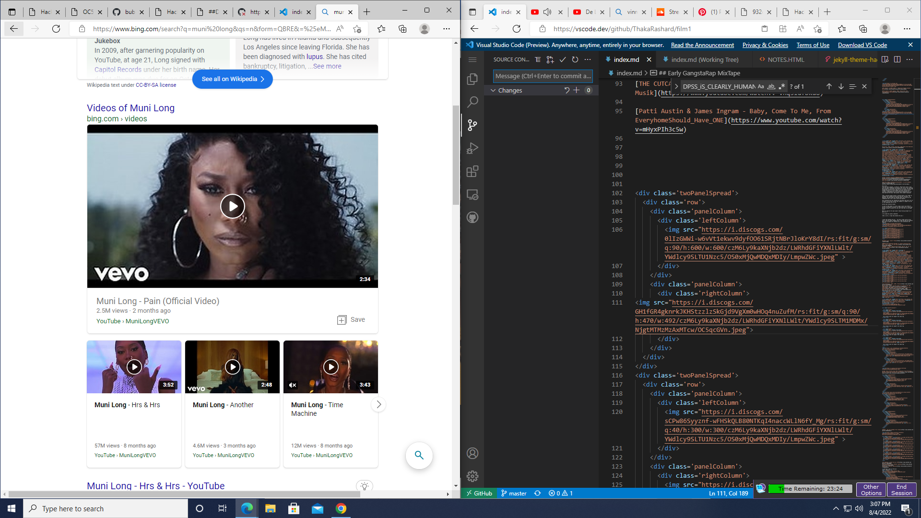Expand the replace field in find widget

click(676, 87)
